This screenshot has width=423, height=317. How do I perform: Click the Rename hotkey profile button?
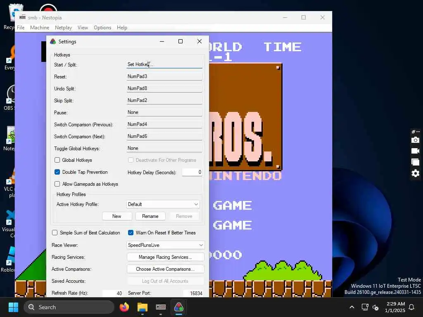click(x=150, y=216)
